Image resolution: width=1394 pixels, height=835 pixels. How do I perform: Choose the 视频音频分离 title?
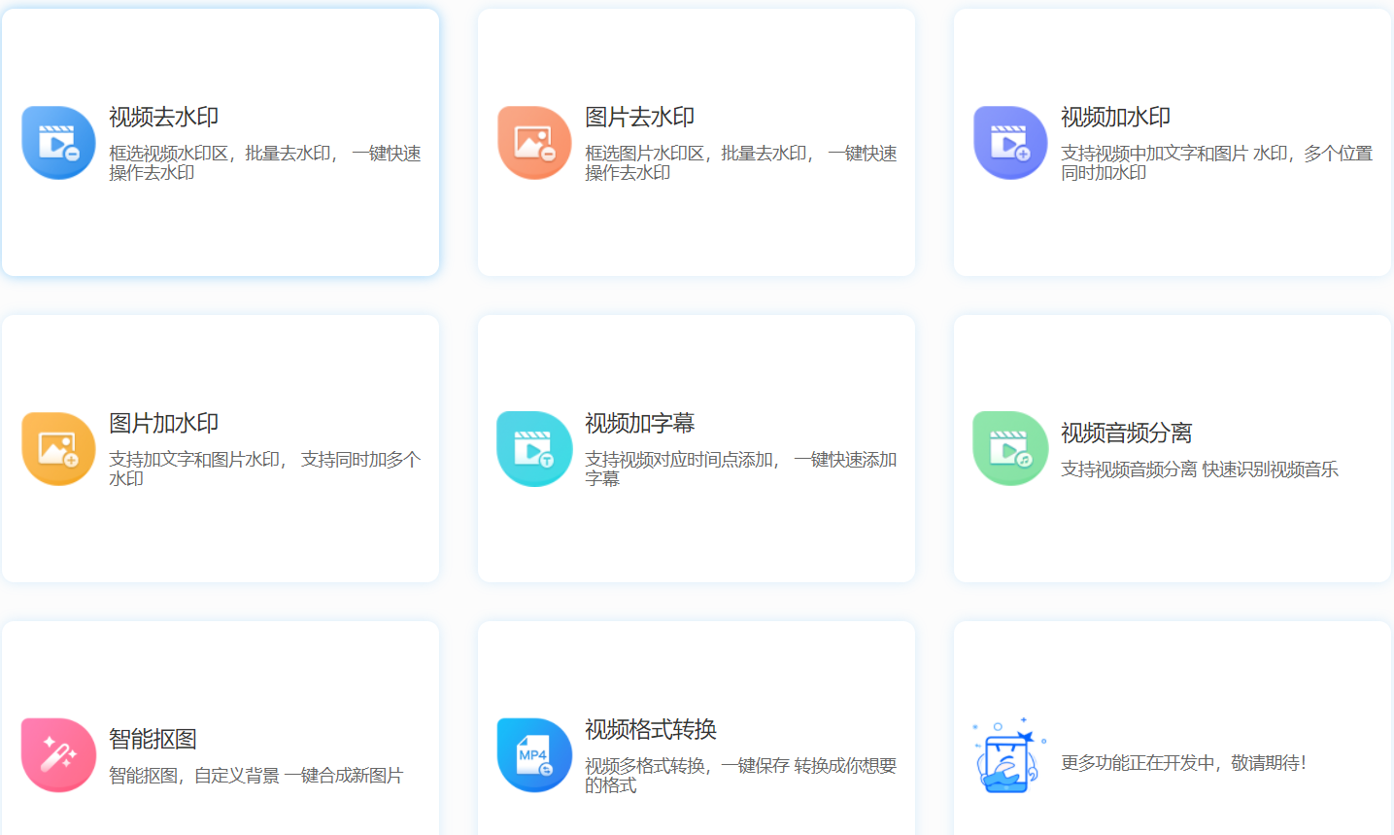(x=1126, y=434)
